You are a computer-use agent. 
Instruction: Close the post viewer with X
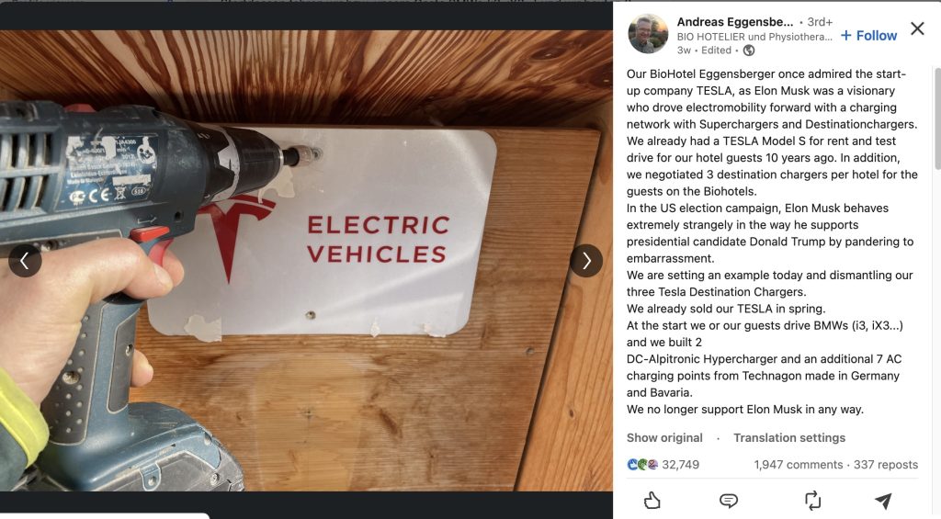coord(917,28)
